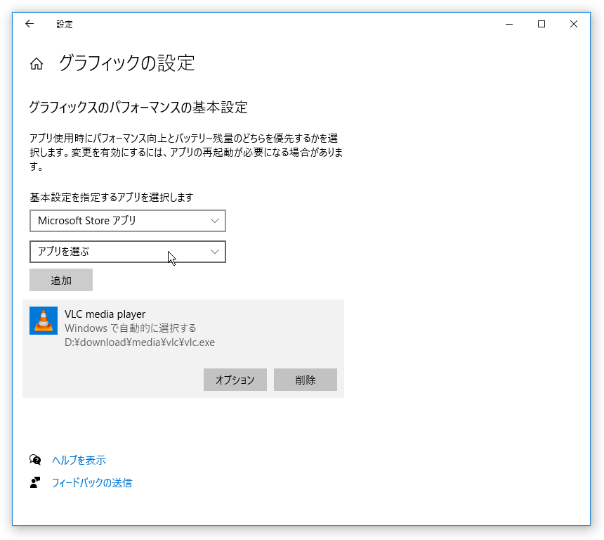
Task: Click the feedback person icon
Action: pyautogui.click(x=35, y=482)
